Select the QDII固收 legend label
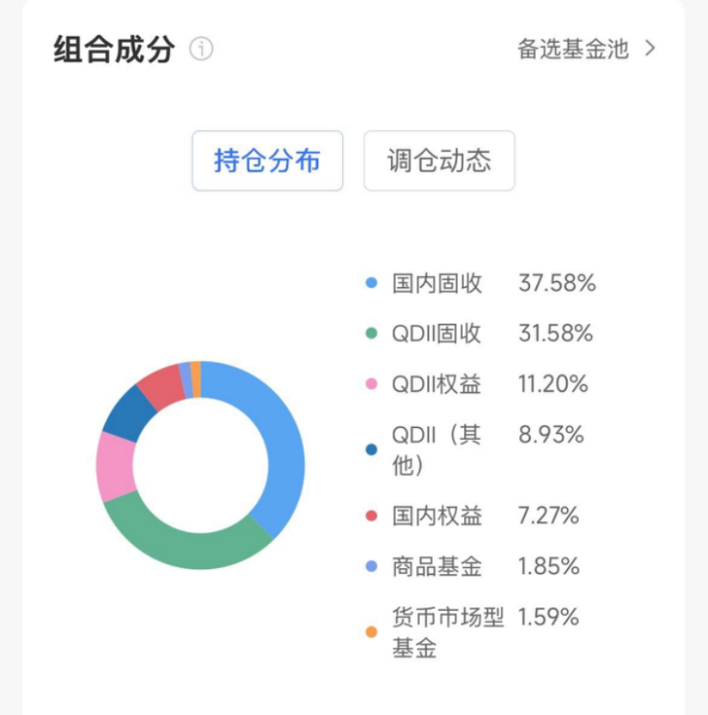Viewport: 708px width, 715px height. 436,334
